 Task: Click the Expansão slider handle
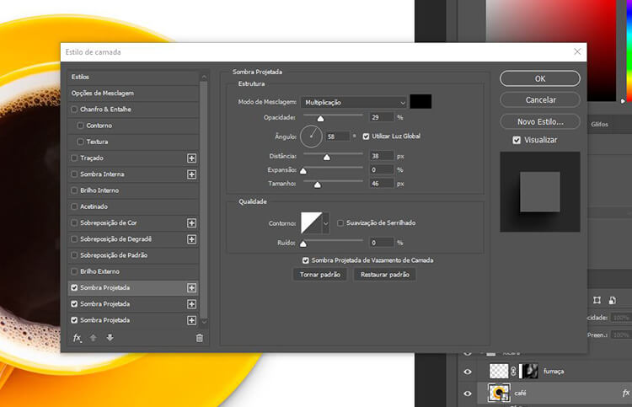pyautogui.click(x=303, y=171)
